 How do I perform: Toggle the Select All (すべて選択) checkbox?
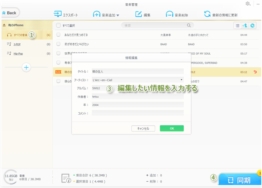pos(58,25)
